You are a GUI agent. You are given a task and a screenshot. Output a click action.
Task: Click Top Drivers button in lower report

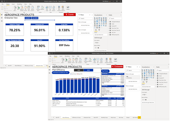coord(105,71)
